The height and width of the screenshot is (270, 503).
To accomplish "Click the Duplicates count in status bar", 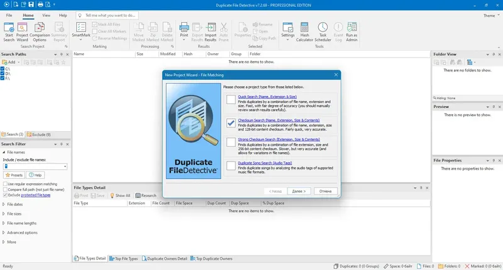I will [x=356, y=266].
